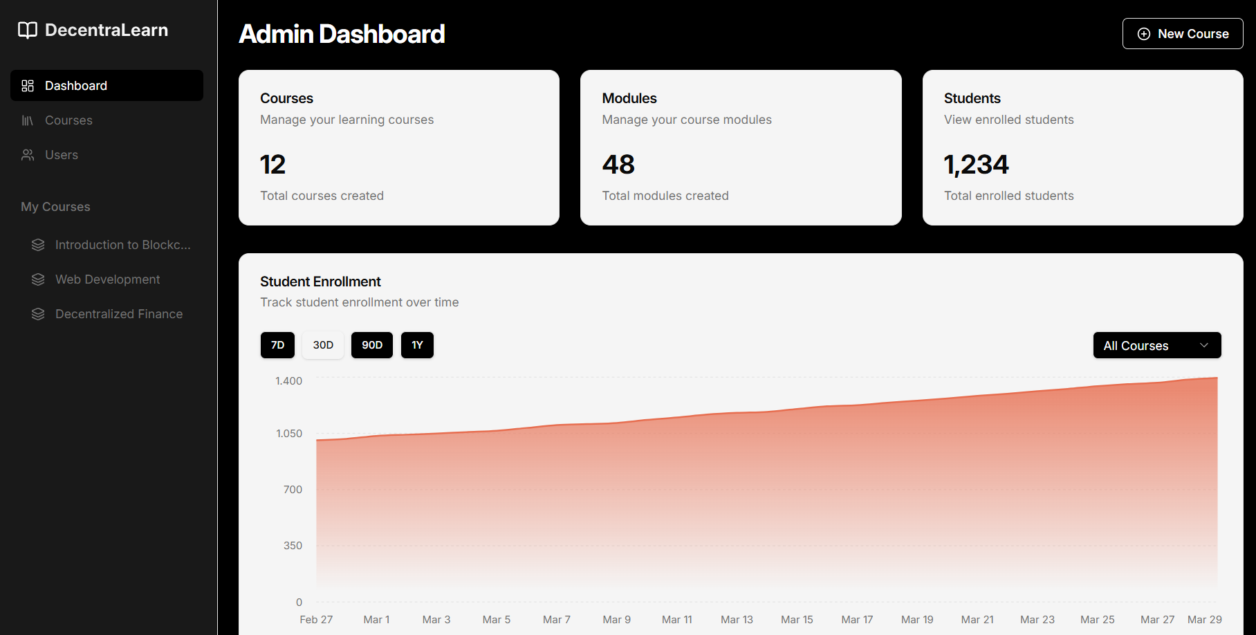This screenshot has height=635, width=1256.
Task: Click 'Track student enrollment over time' subtitle
Action: click(360, 302)
